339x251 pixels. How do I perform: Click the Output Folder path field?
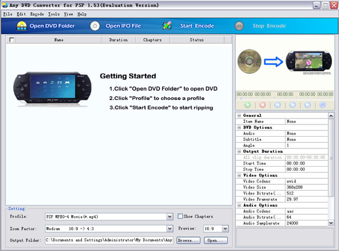[109, 240]
